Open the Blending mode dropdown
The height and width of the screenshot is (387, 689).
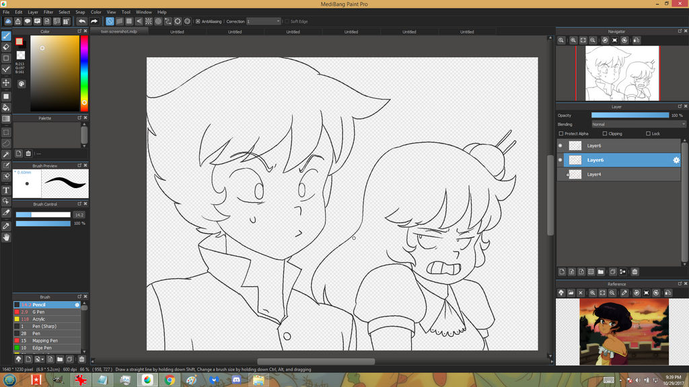tap(639, 124)
